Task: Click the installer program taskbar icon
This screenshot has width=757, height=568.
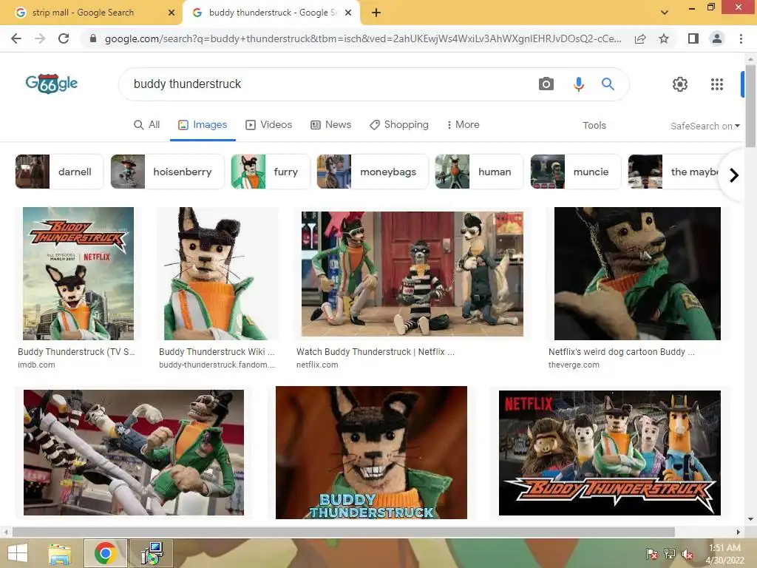Action: 152,553
